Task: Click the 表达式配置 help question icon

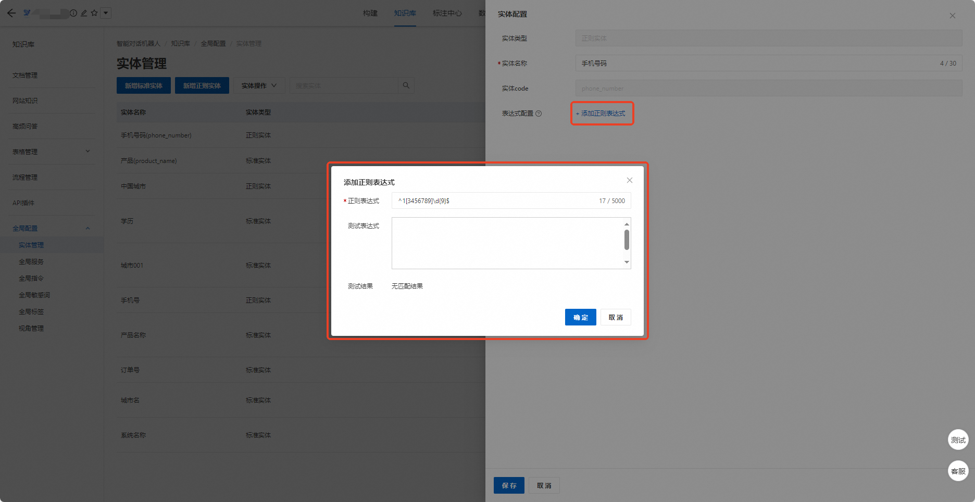Action: coord(539,114)
